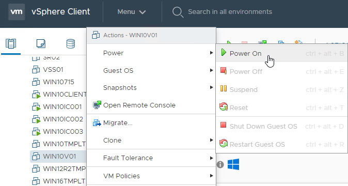Click the Search in all environments field
348x186 pixels.
230,12
